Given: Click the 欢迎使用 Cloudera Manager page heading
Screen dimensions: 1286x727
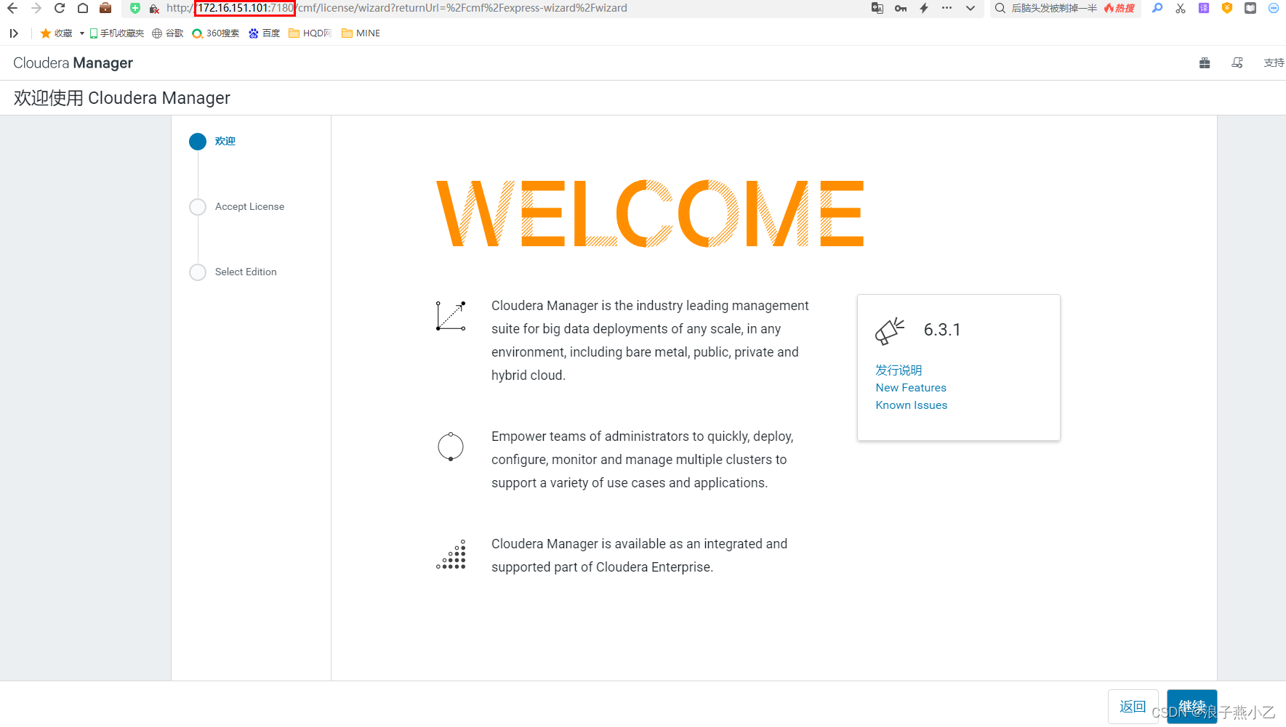Looking at the screenshot, I should (x=122, y=98).
